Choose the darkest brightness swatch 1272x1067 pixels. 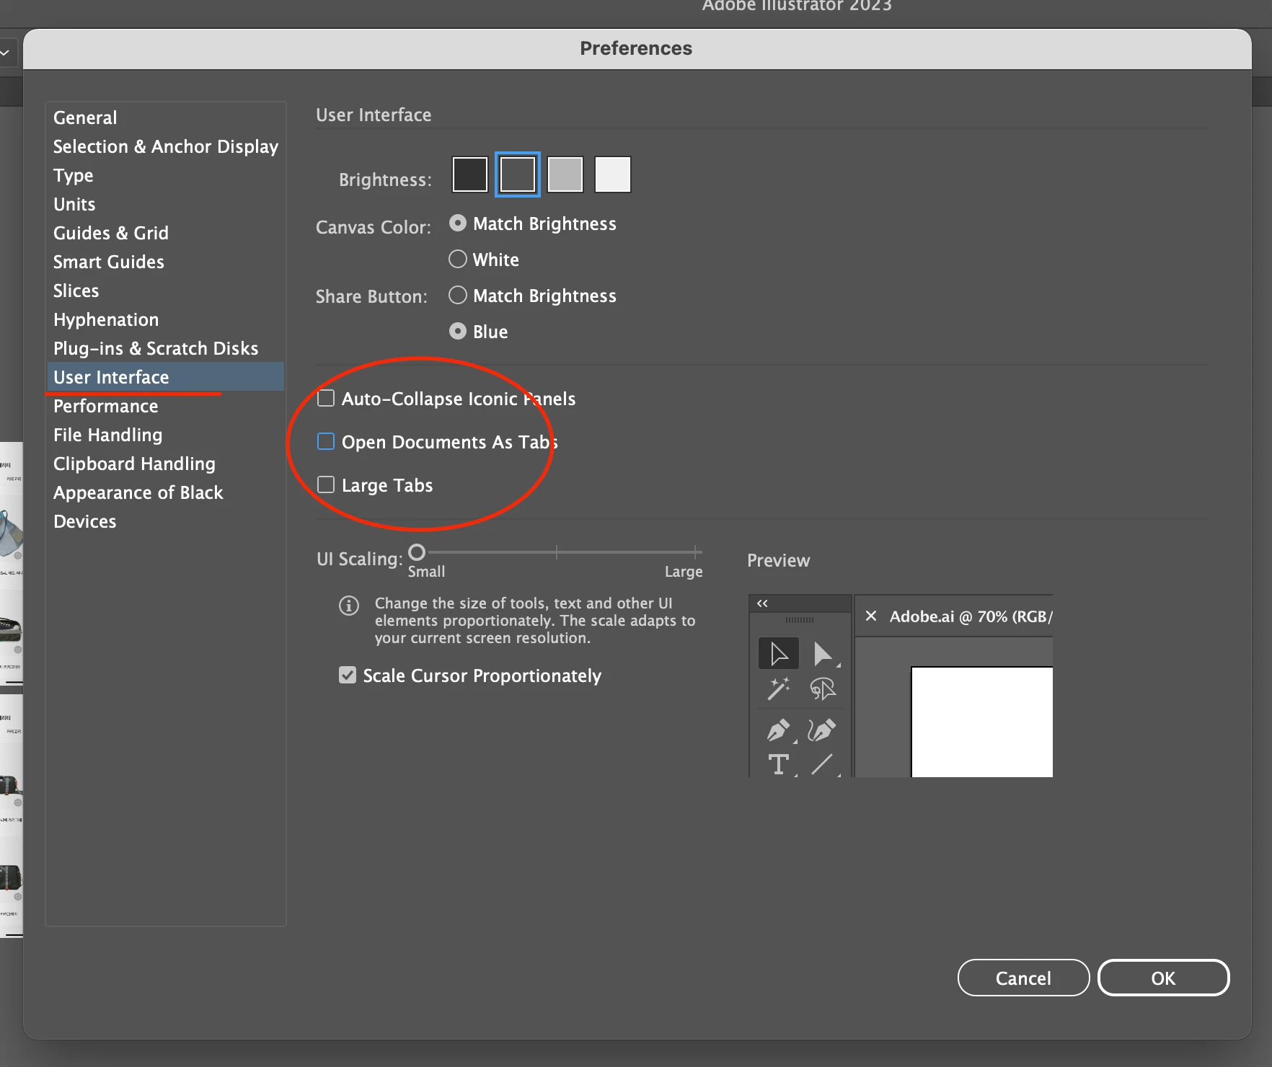470,174
